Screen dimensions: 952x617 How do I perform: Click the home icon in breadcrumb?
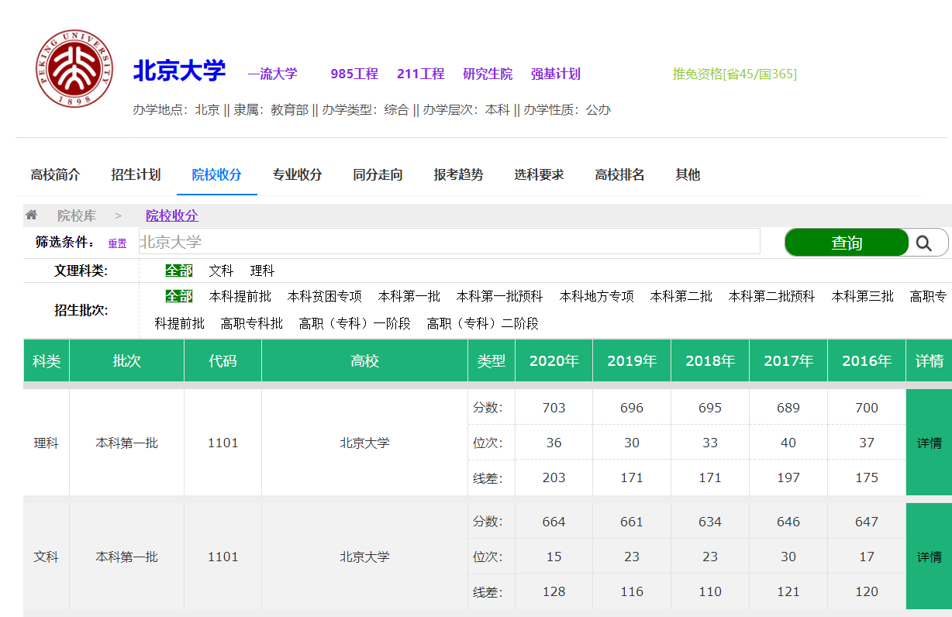point(31,215)
